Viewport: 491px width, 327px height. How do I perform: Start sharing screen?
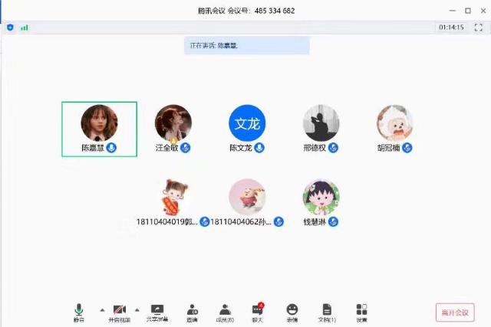point(157,310)
